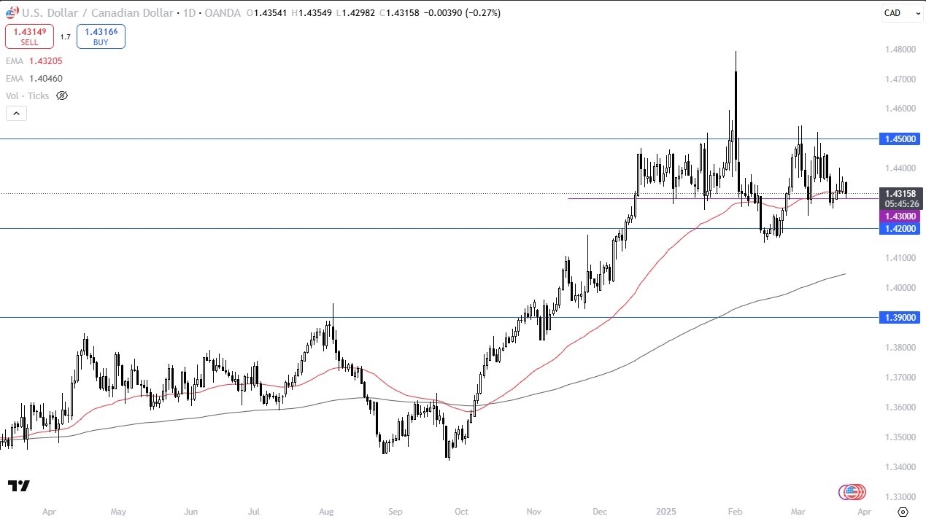Click the US flag event marker icon
926x519 pixels.
[x=852, y=492]
